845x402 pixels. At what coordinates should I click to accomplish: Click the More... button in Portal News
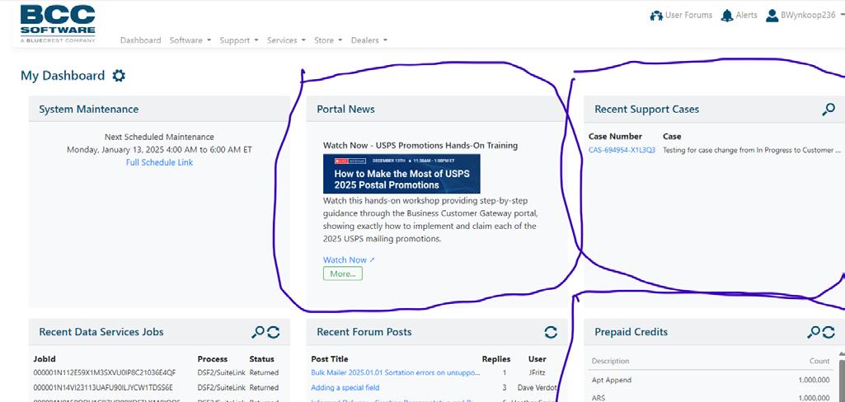(x=343, y=274)
